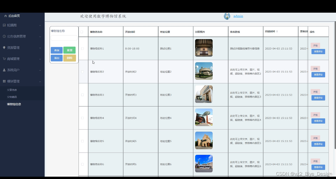Open the 资源管理 menu label
This screenshot has height=179, width=336.
[x=13, y=48]
